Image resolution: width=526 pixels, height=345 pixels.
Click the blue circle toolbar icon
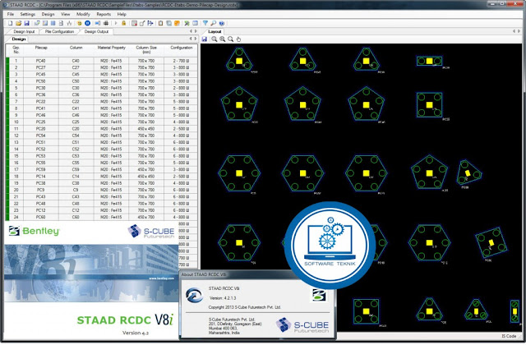point(88,23)
